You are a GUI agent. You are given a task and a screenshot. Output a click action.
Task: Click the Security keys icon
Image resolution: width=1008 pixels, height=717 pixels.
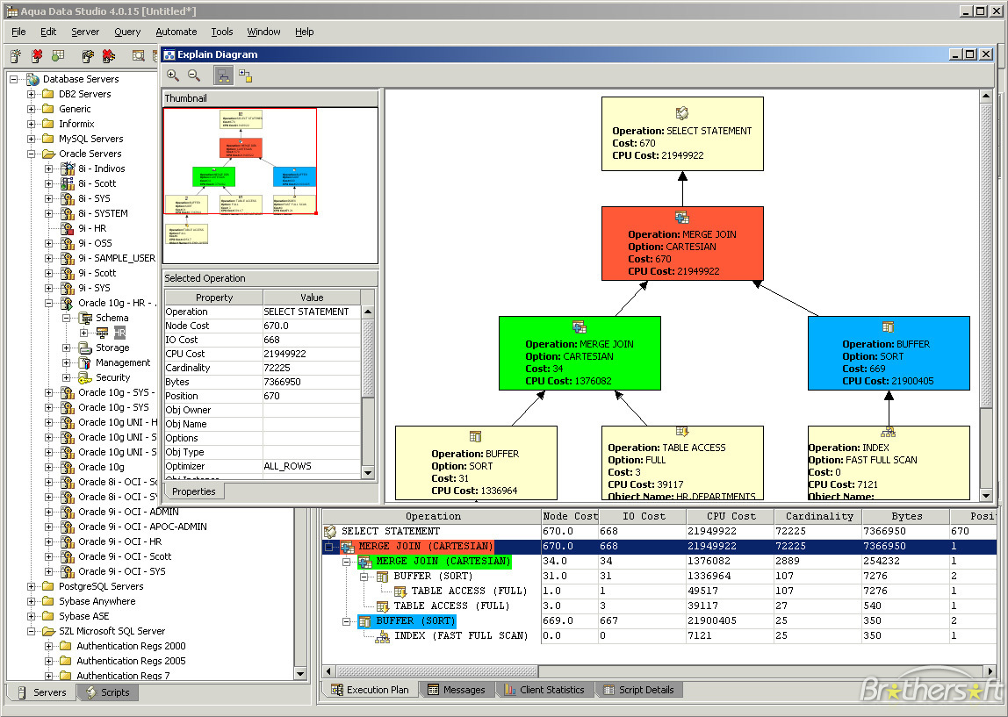(85, 377)
